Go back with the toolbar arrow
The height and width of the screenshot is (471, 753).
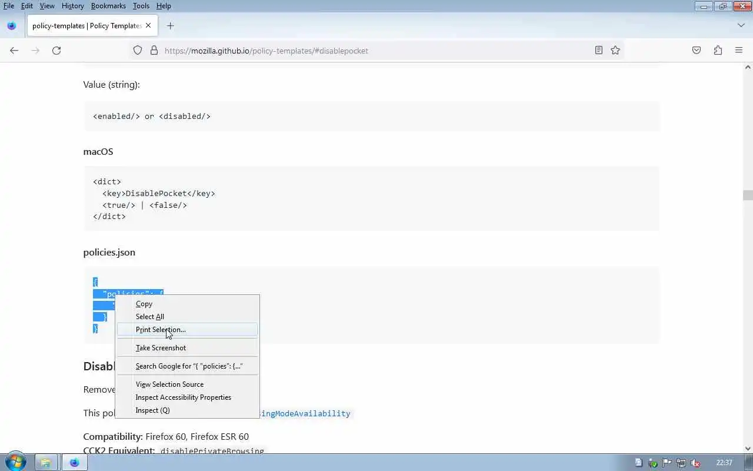pyautogui.click(x=14, y=51)
